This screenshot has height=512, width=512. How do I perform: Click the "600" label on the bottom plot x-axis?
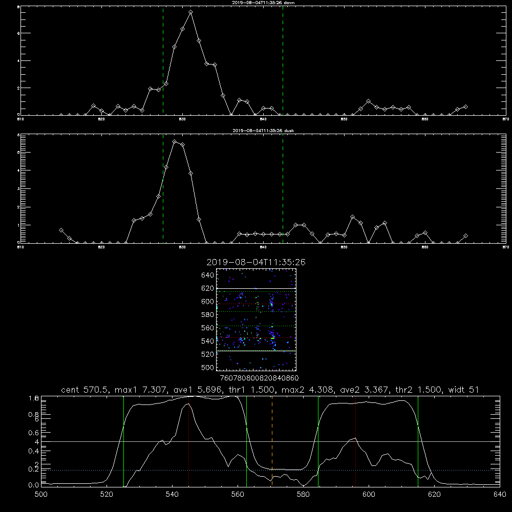tap(369, 495)
